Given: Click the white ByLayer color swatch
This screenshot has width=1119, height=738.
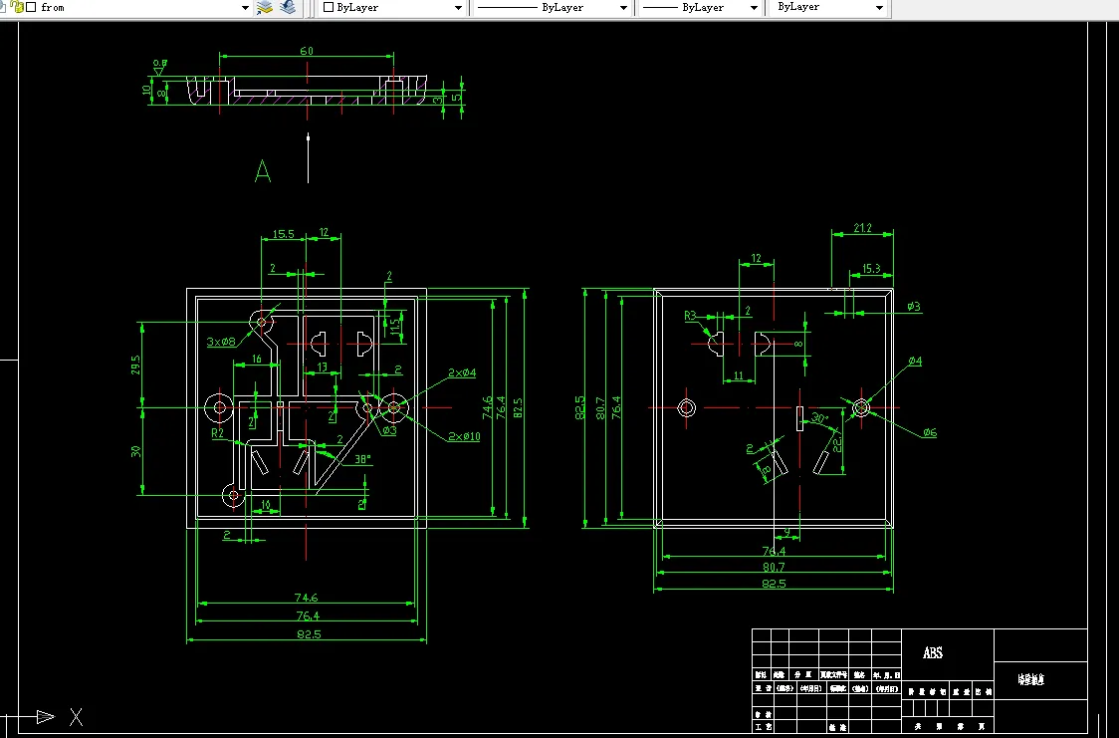Looking at the screenshot, I should coord(329,7).
